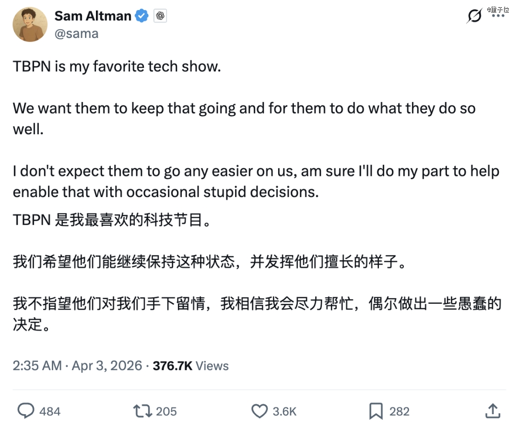This screenshot has height=429, width=518.
Task: Open Sam Altman's profile picture
Action: click(30, 24)
